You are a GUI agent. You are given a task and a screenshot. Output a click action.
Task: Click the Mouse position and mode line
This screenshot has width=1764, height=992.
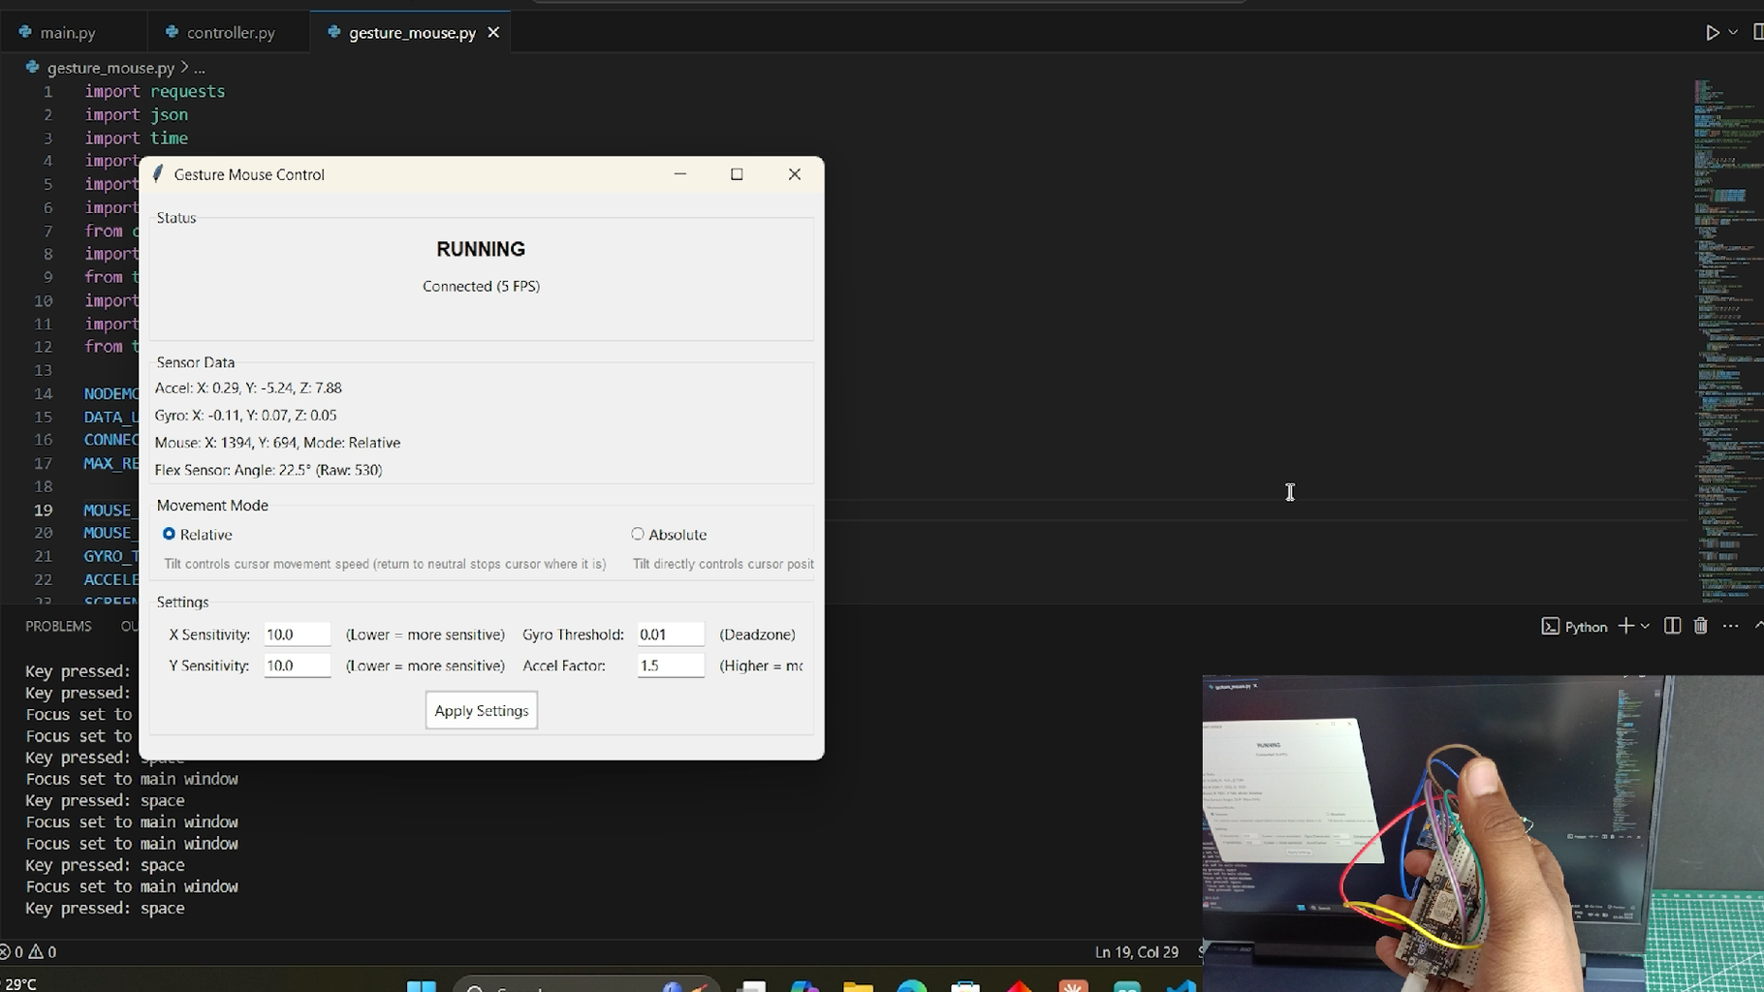coord(277,442)
